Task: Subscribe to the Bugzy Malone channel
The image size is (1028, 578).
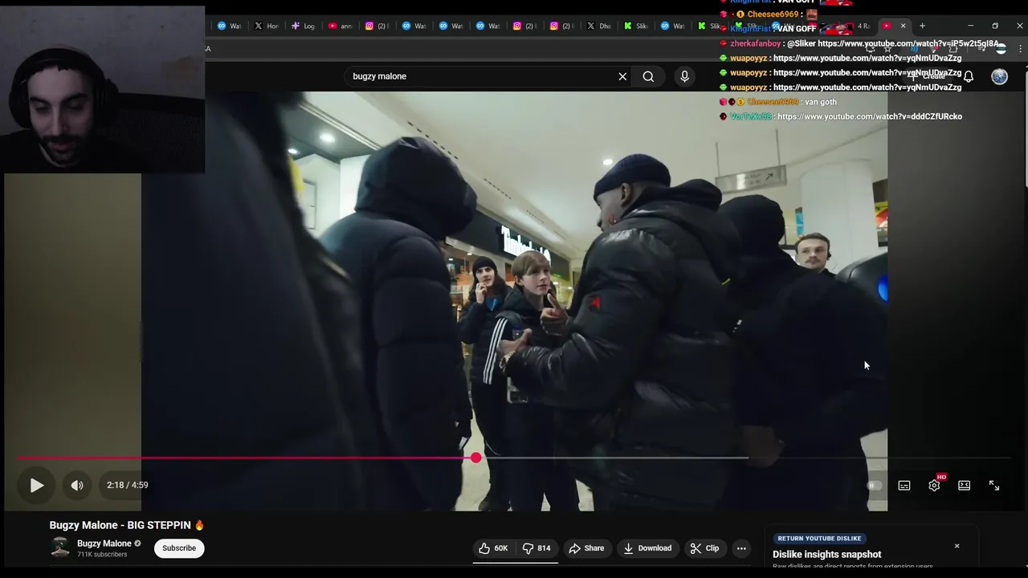Action: [179, 548]
